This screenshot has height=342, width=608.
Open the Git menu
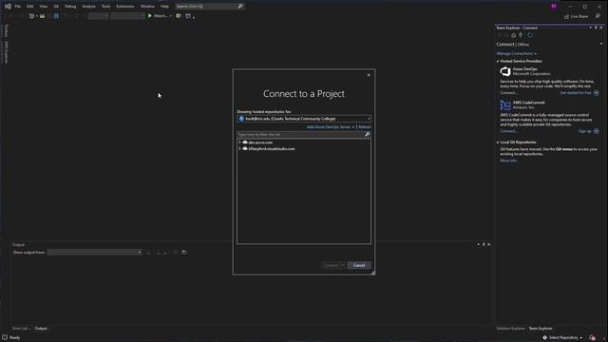coord(56,7)
